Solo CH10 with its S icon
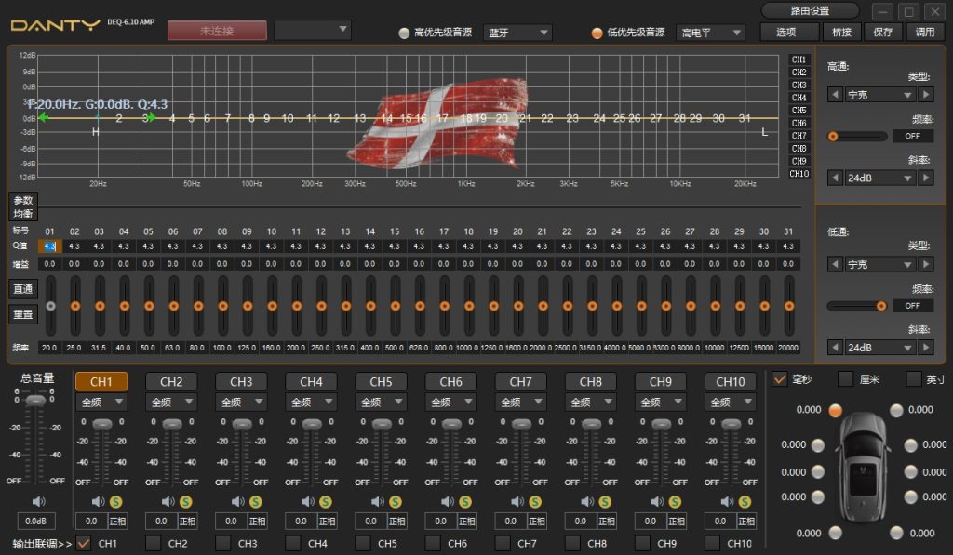Viewport: 953px width, 555px height. click(x=745, y=502)
